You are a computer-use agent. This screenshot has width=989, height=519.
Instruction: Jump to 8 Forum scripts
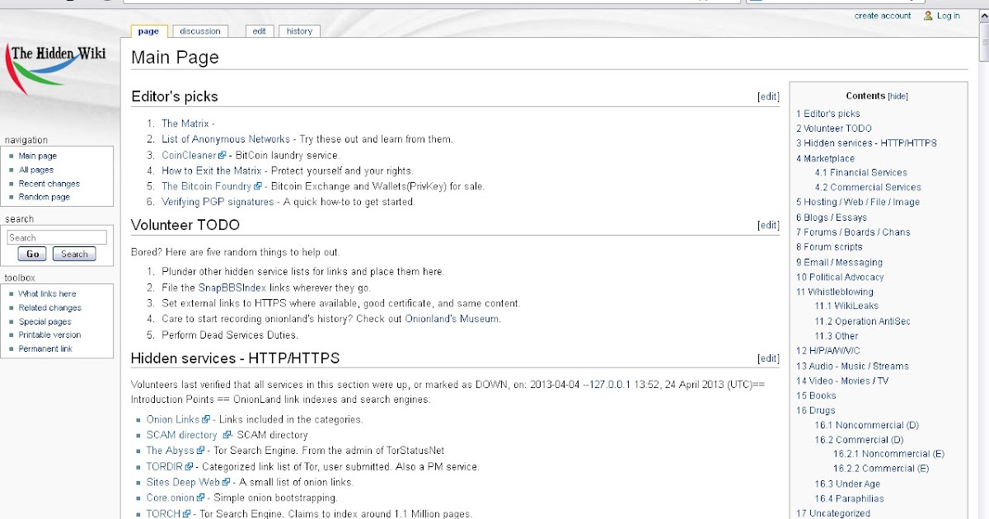(829, 246)
